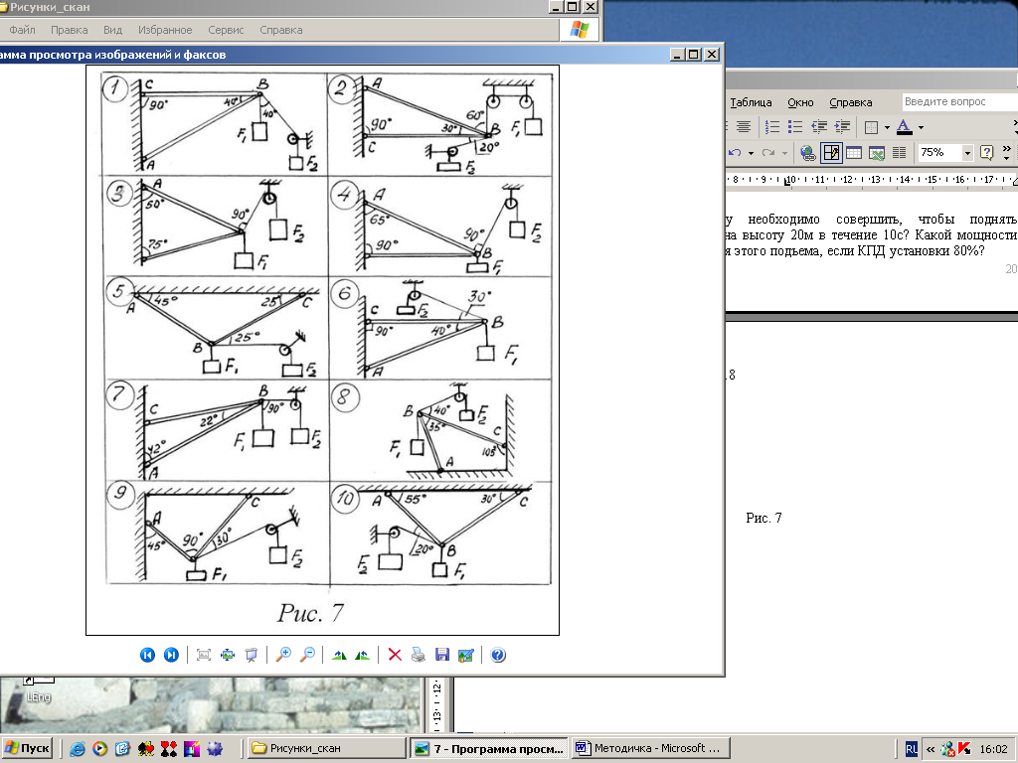
Task: Open Правка menu in folder window
Action: click(x=69, y=30)
